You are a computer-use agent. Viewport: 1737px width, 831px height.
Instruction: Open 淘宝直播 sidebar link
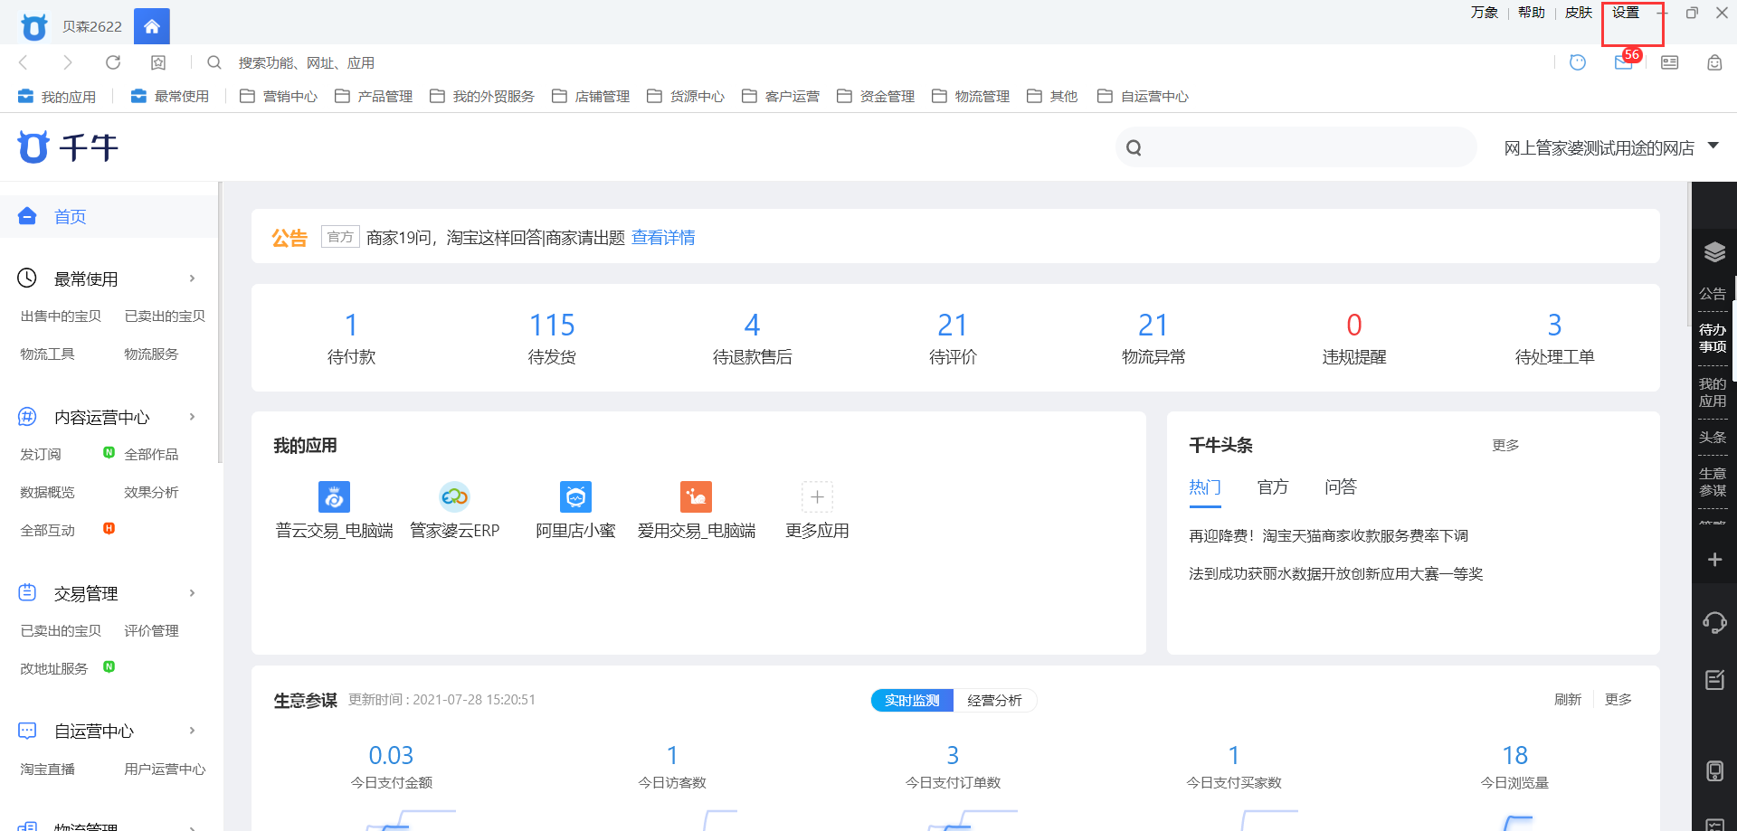point(48,769)
